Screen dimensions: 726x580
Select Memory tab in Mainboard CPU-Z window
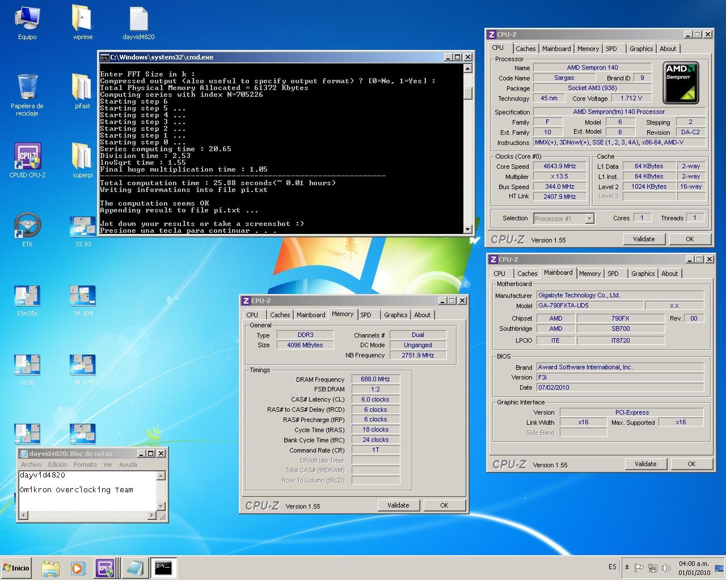590,274
